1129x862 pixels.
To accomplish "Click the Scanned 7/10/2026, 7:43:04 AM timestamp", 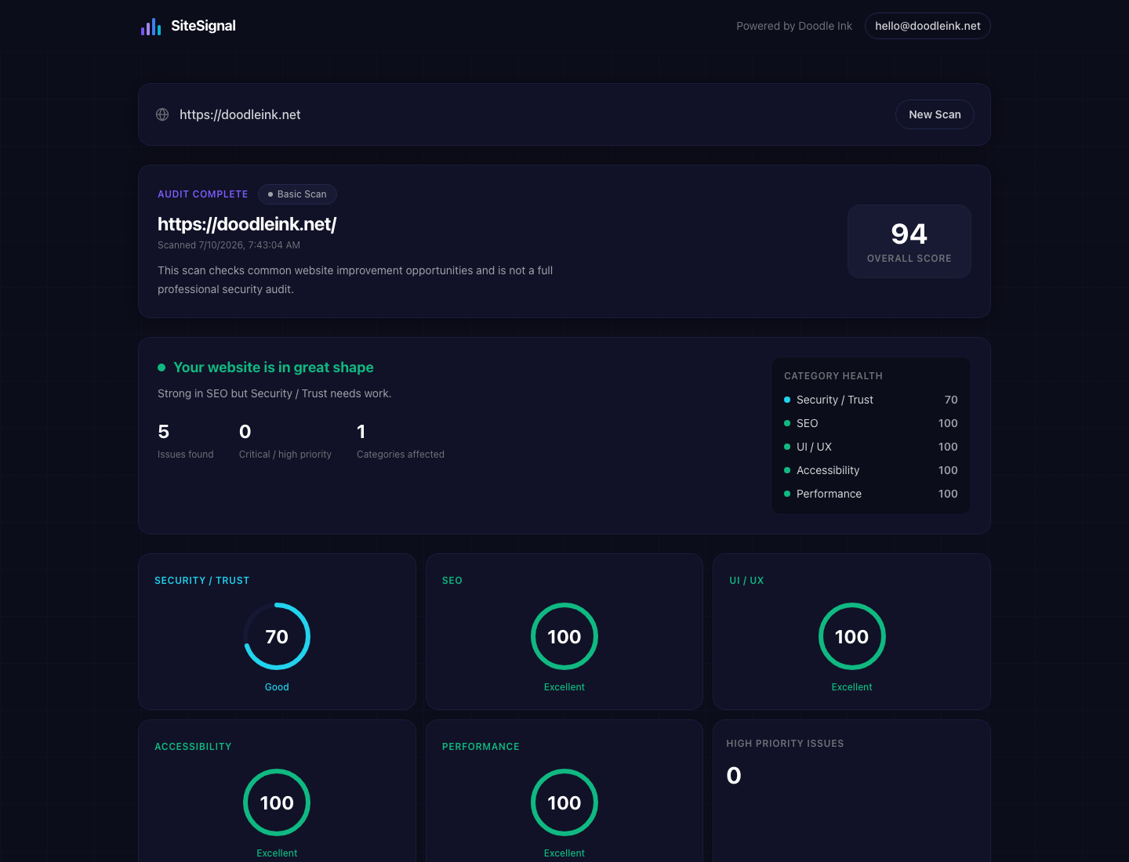I will point(229,245).
